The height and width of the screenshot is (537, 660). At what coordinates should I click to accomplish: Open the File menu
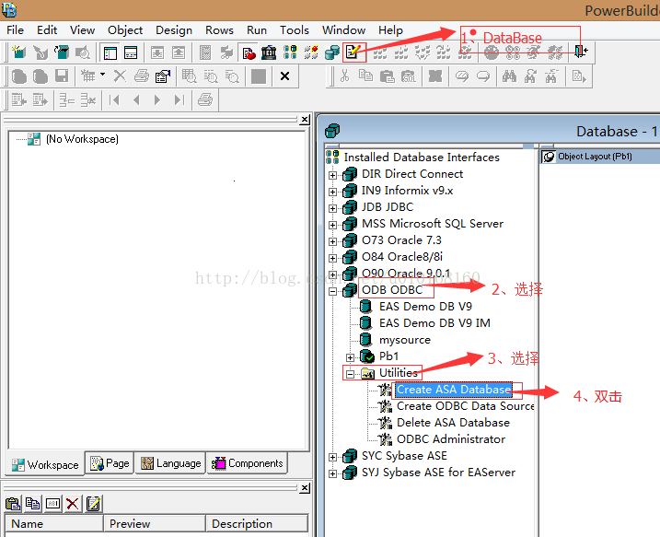coord(15,30)
